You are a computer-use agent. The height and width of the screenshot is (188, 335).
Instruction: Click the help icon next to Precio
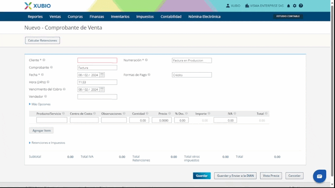point(169,113)
